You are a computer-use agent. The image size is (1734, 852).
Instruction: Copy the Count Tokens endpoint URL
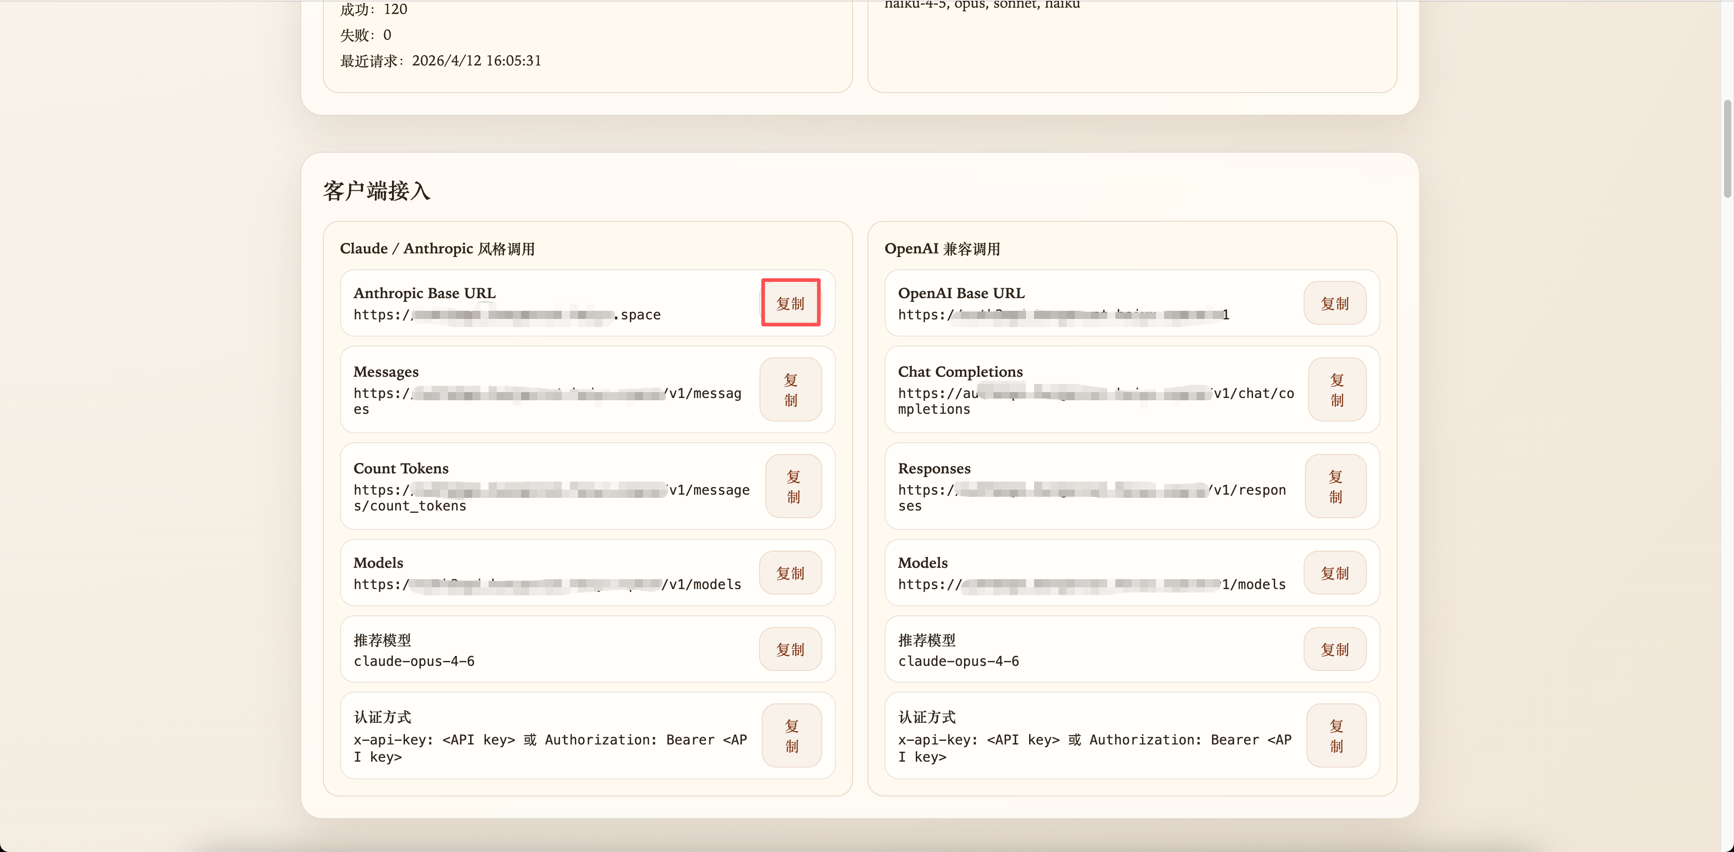(793, 486)
